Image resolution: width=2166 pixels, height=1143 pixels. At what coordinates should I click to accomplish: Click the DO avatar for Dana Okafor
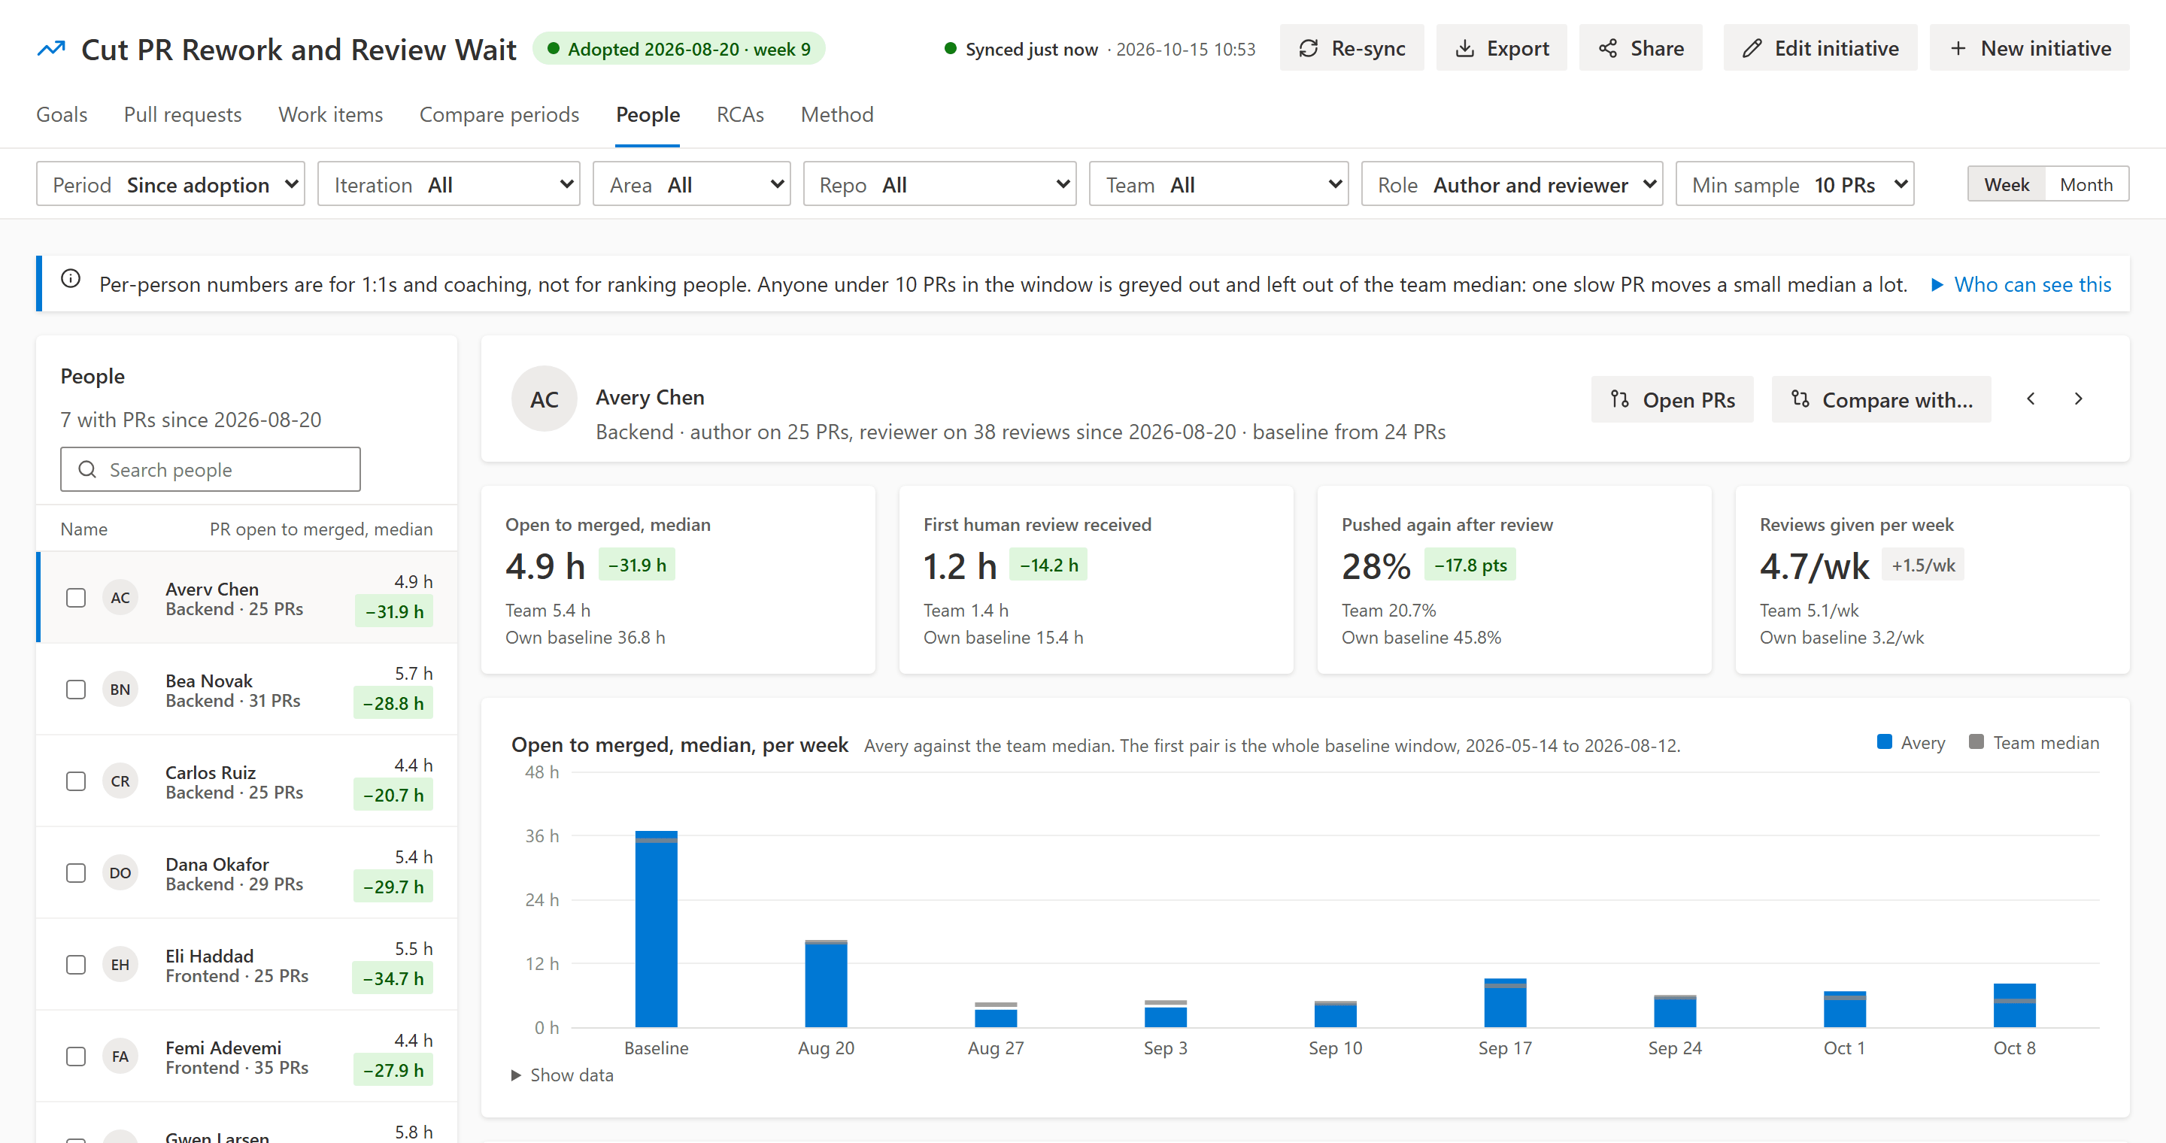tap(120, 872)
